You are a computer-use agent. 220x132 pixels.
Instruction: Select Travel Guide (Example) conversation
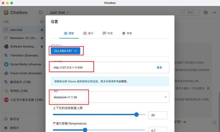pos(23,73)
